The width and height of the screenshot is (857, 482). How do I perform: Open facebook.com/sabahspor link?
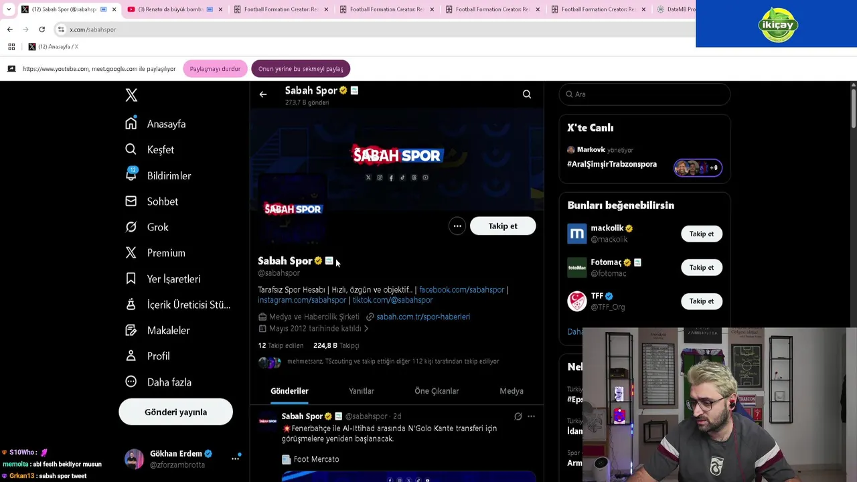click(461, 290)
